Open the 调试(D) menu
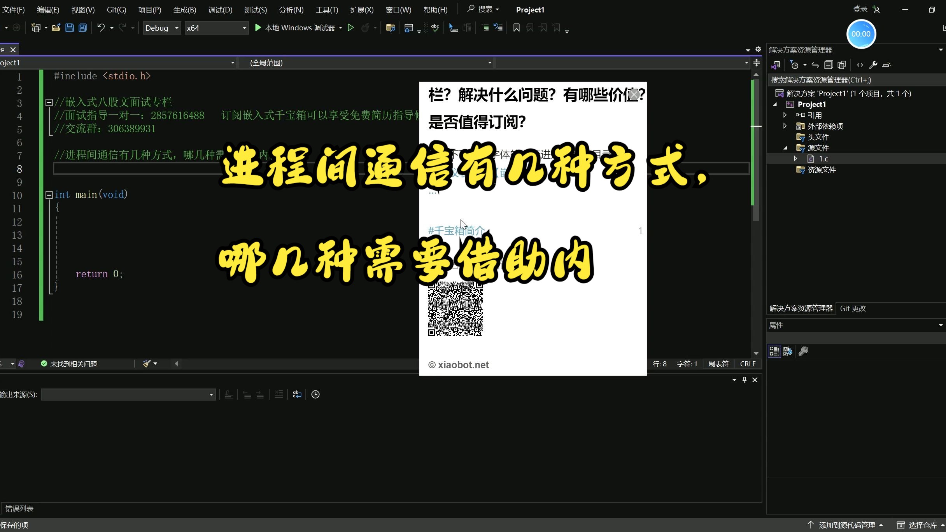946x532 pixels. coord(220,10)
